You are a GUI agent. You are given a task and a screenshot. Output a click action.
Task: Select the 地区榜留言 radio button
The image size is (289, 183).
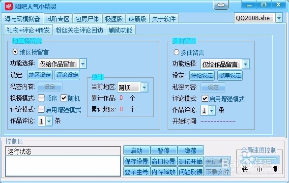[x=15, y=52]
